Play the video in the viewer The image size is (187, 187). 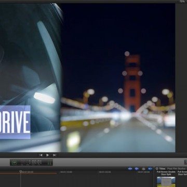(47, 155)
